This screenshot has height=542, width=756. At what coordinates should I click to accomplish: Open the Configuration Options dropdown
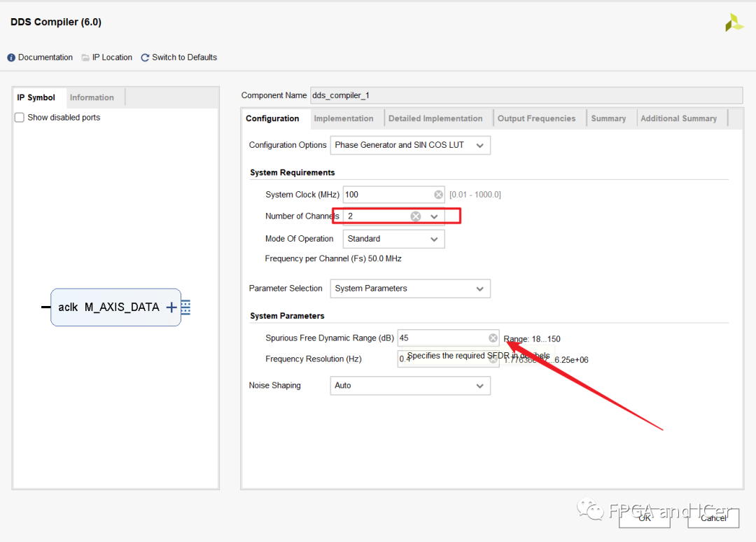[x=410, y=145]
